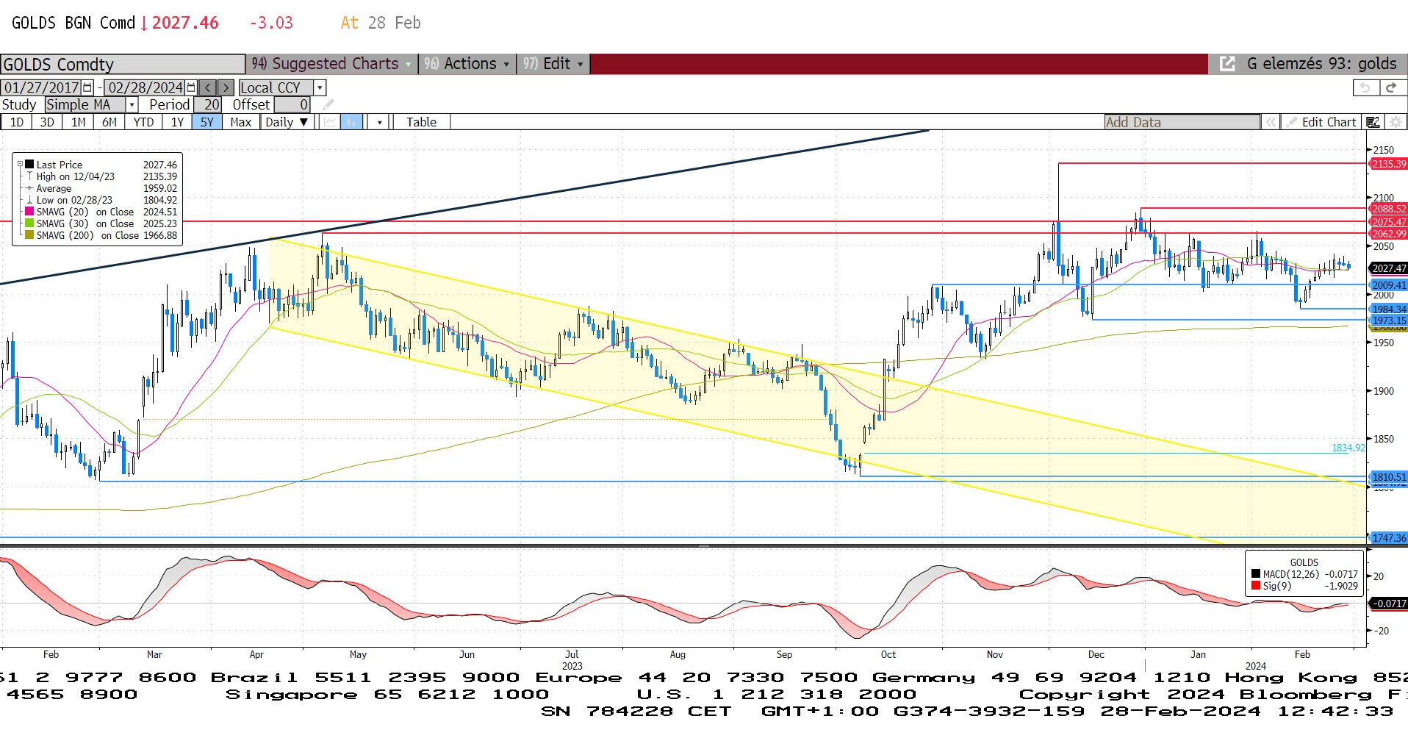Viewport: 1408px width, 752px height.
Task: Click the undo arrow button
Action: pos(1365,87)
